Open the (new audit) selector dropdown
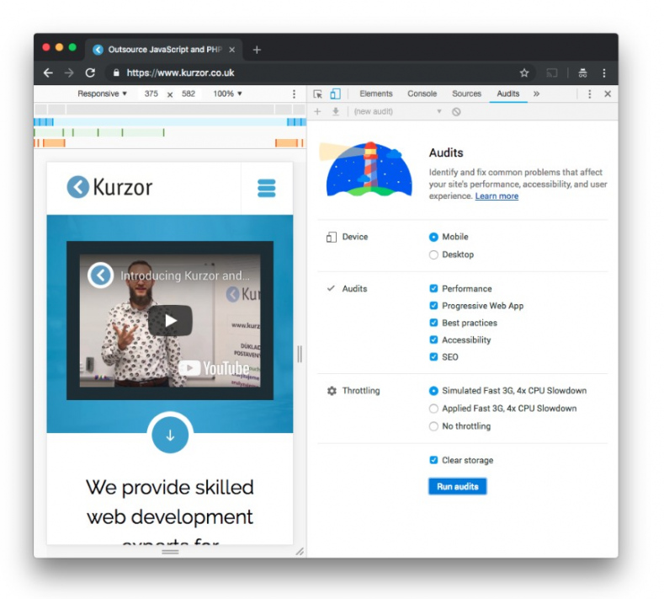The height and width of the screenshot is (599, 664). point(397,111)
